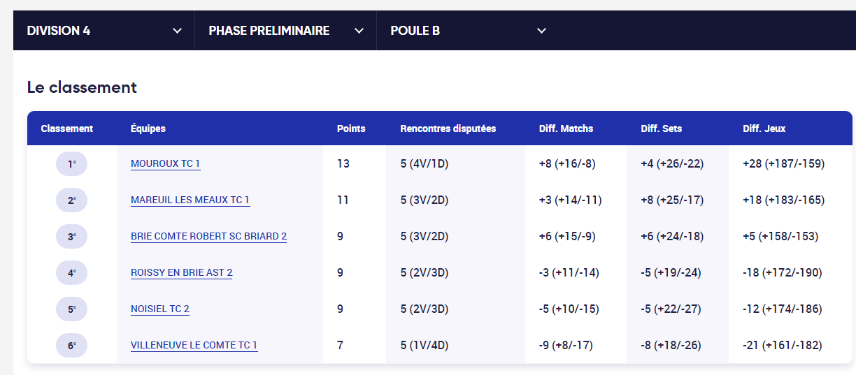Open ROISSY EN BRIE AST 2 link
The image size is (856, 375).
pyautogui.click(x=182, y=273)
